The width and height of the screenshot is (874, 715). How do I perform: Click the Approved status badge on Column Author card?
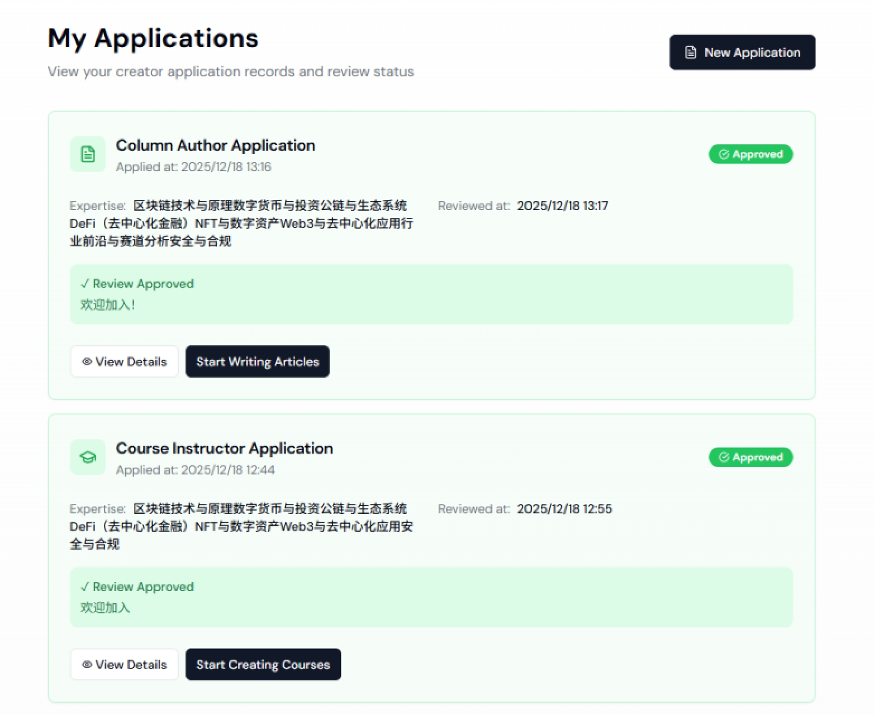click(x=750, y=154)
